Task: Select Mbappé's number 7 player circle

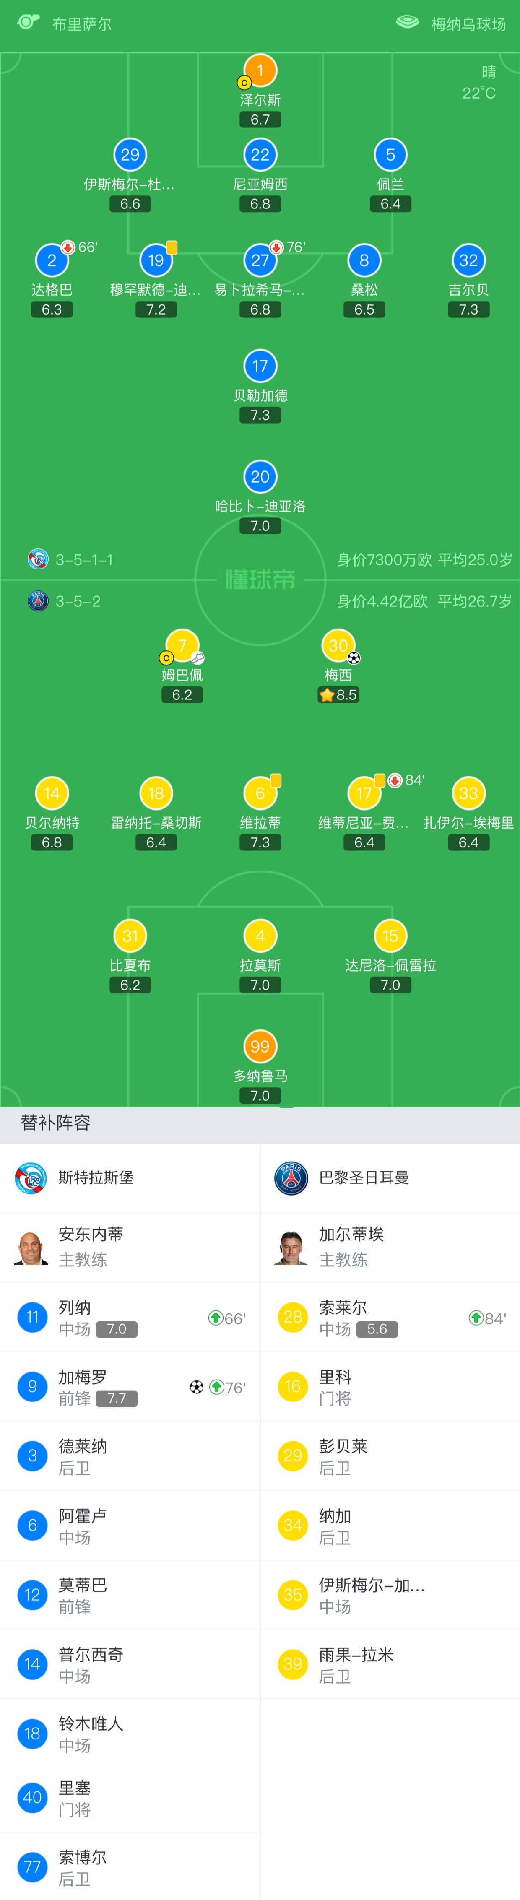Action: (182, 645)
